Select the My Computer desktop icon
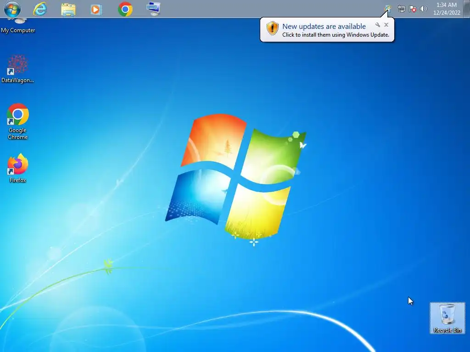Image resolution: width=470 pixels, height=352 pixels. coord(18,26)
